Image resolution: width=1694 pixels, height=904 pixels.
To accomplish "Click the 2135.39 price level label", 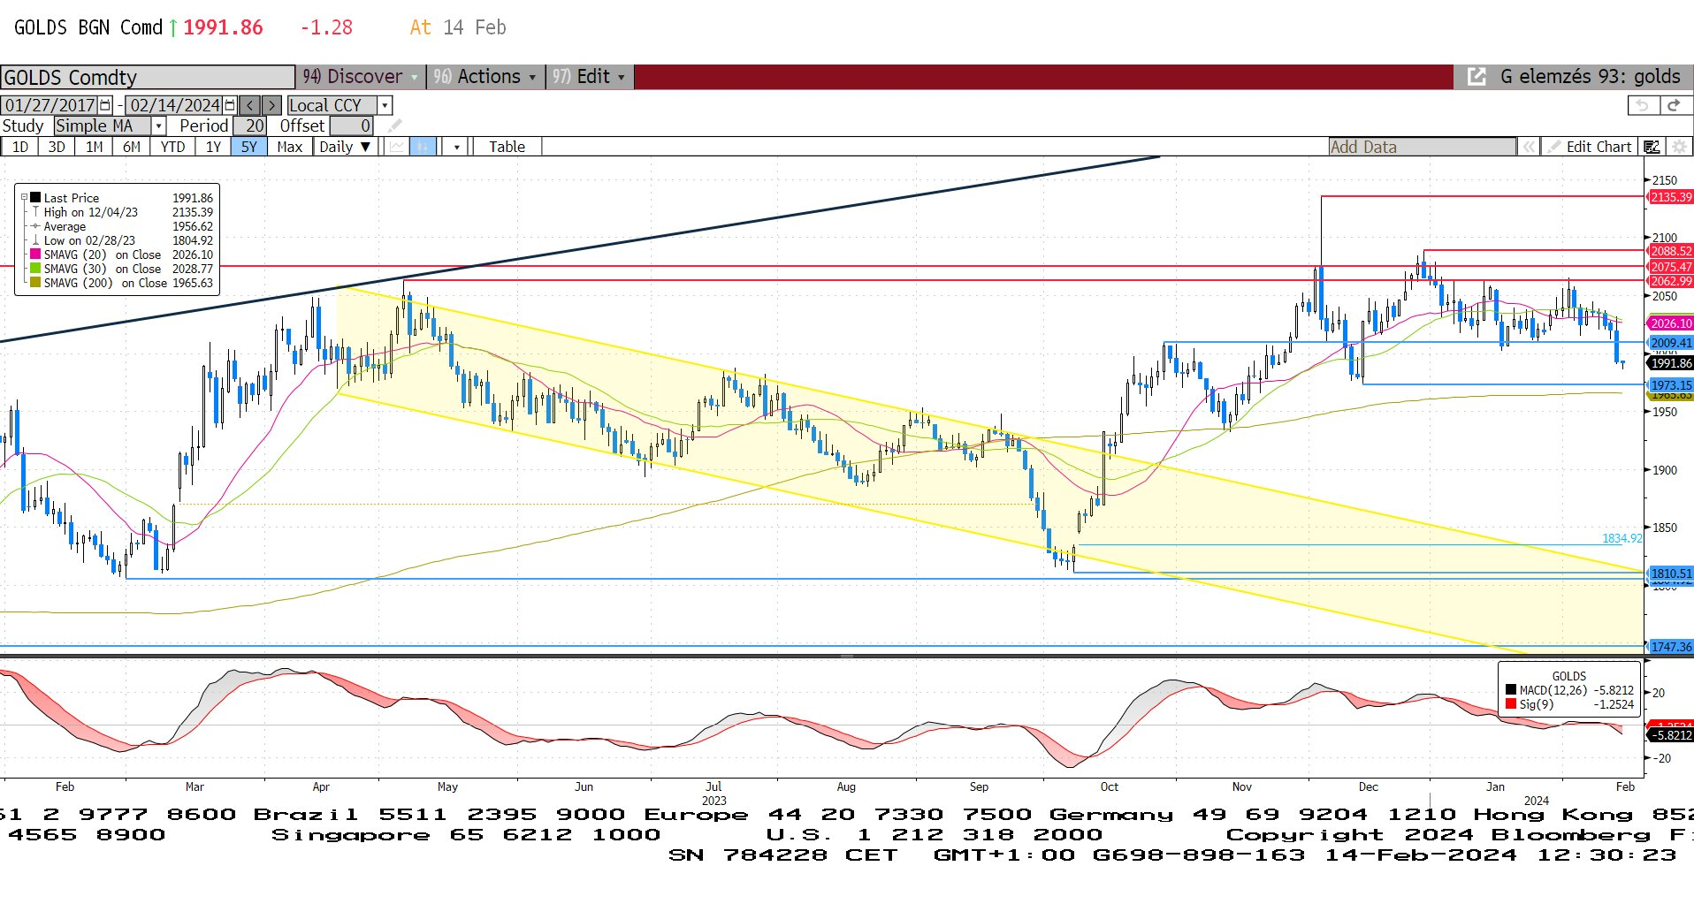I will point(1671,197).
